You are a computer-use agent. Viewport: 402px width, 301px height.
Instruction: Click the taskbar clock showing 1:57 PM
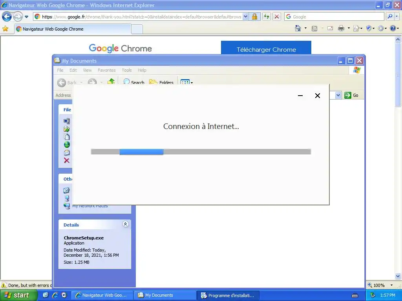387,295
